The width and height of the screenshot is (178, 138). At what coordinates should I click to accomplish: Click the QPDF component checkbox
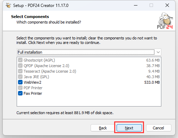tap(20, 66)
